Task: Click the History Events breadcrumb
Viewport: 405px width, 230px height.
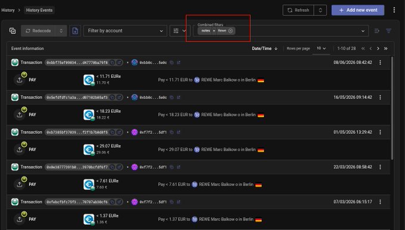Action: (39, 10)
